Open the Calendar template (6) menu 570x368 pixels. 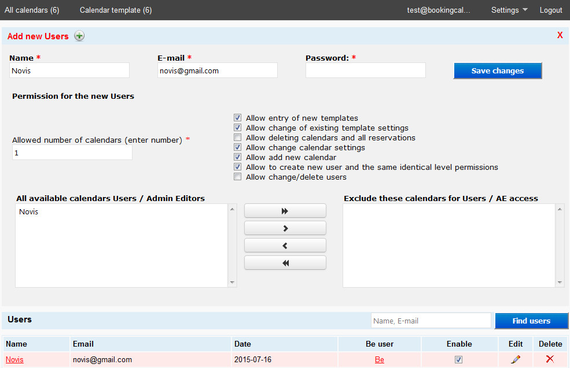pyautogui.click(x=116, y=10)
